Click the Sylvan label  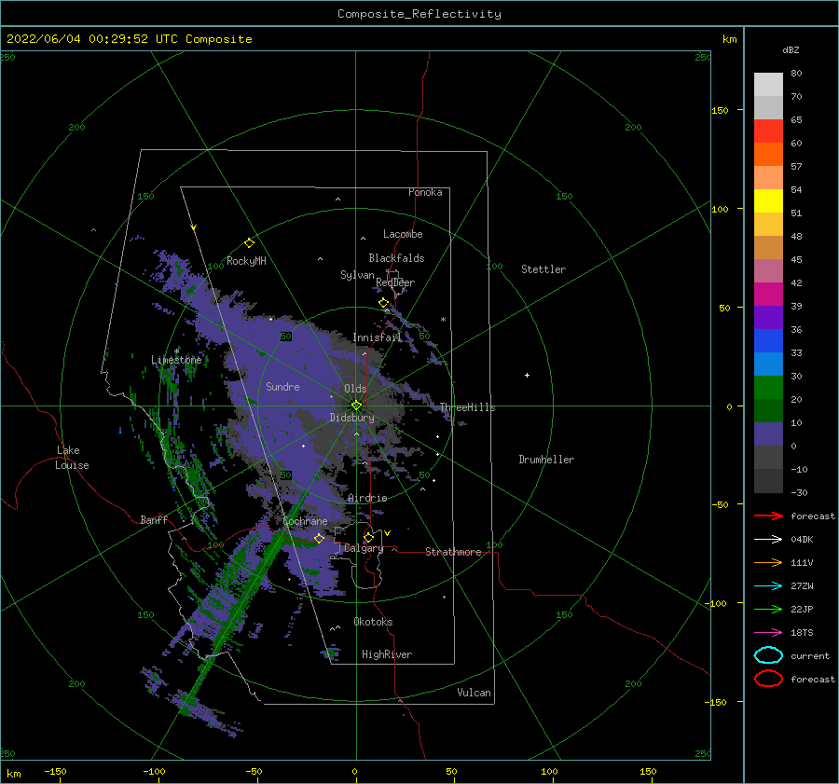click(357, 275)
